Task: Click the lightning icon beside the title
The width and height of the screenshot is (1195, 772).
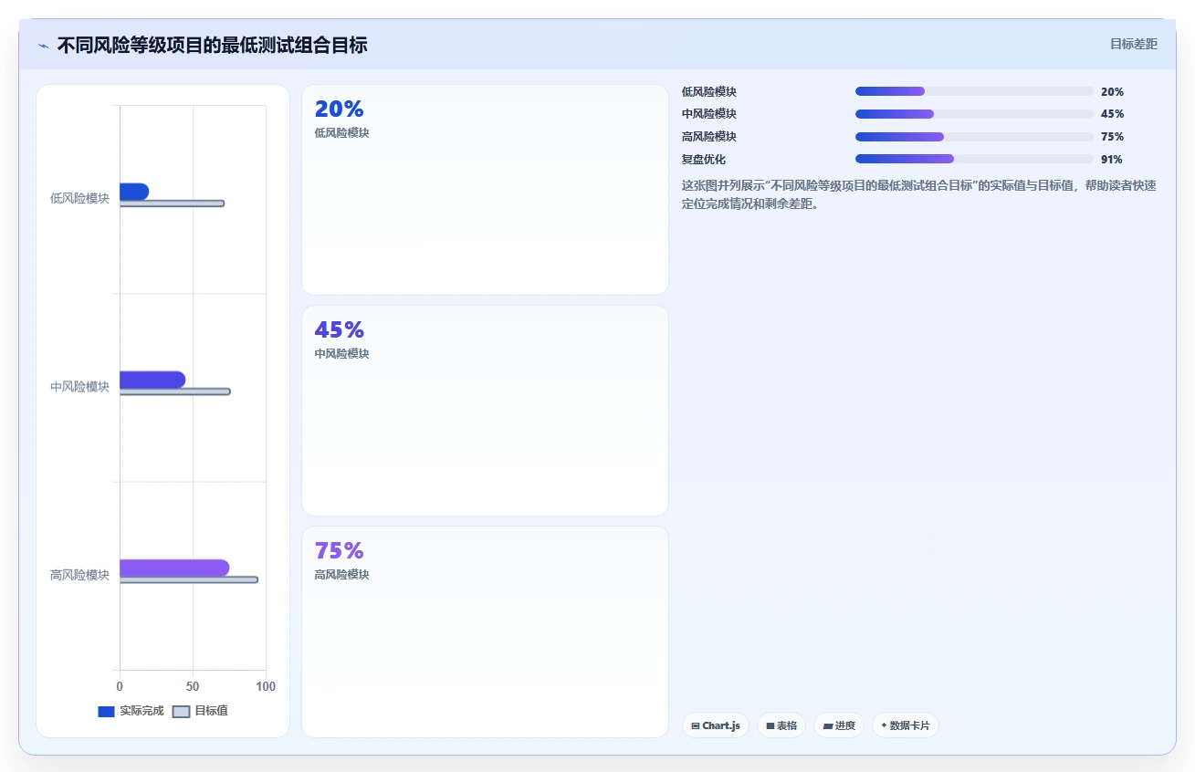Action: [x=43, y=46]
